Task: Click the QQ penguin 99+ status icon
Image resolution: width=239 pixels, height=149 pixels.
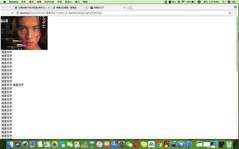Action: tap(172, 2)
